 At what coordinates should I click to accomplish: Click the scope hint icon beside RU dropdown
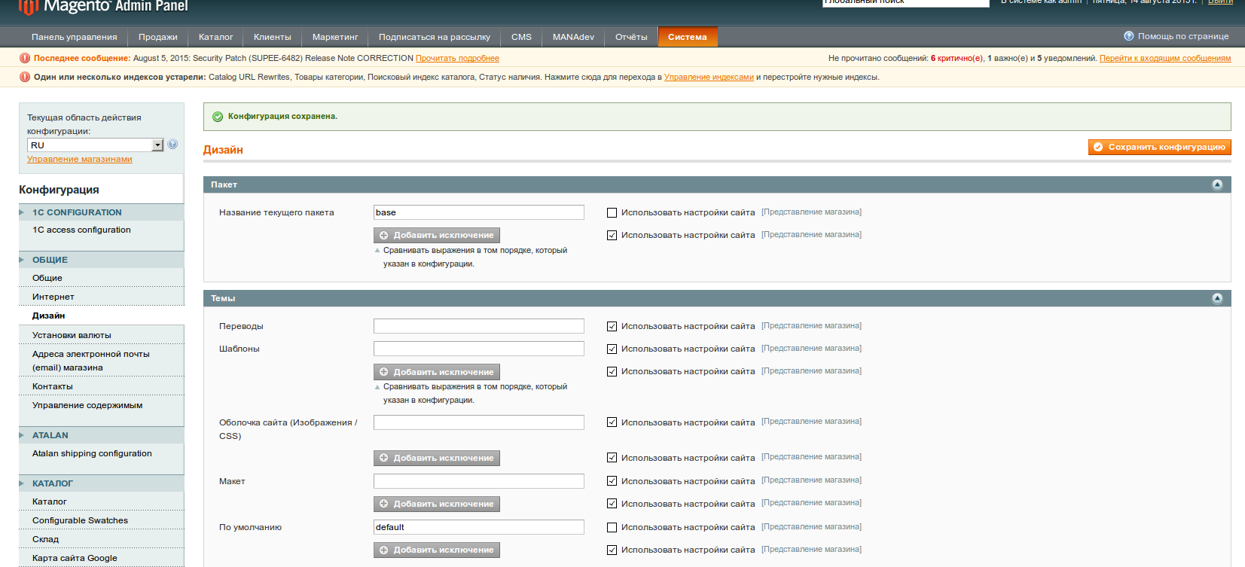pos(172,145)
